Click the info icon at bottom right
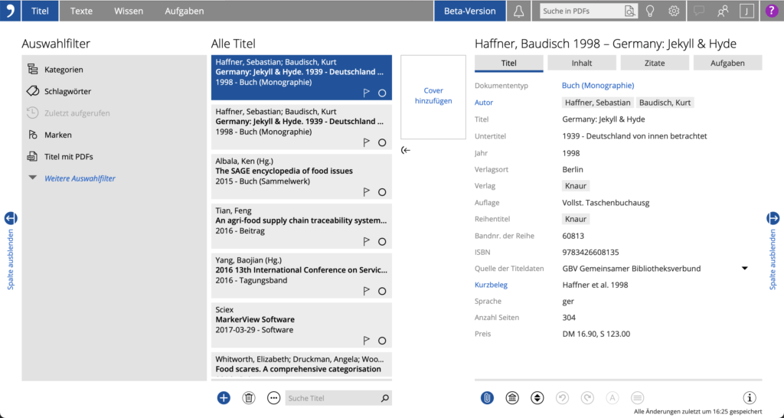Viewport: 784px width, 418px height. 750,397
